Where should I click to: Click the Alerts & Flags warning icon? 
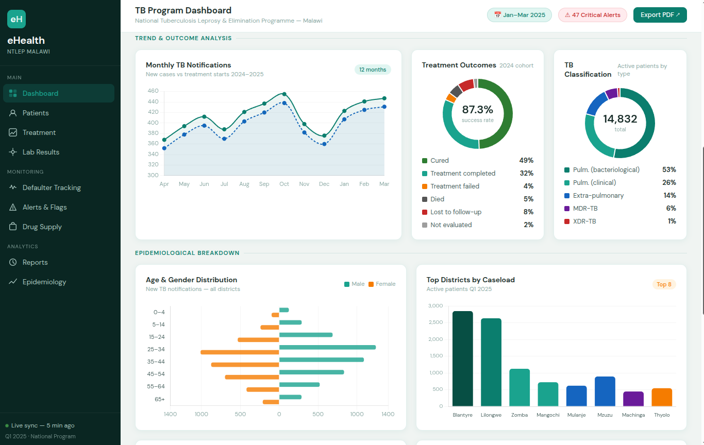pyautogui.click(x=13, y=207)
